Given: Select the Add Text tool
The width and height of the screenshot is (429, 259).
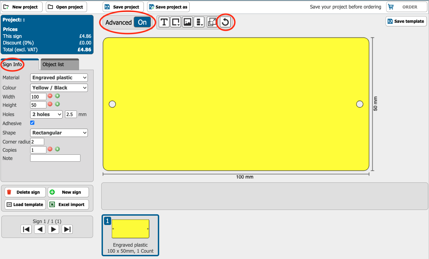Looking at the screenshot, I should click(164, 22).
